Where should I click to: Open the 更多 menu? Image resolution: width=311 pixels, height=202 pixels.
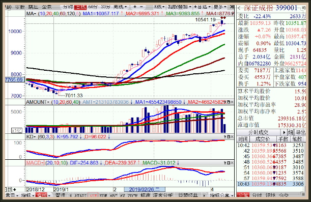point(220,7)
